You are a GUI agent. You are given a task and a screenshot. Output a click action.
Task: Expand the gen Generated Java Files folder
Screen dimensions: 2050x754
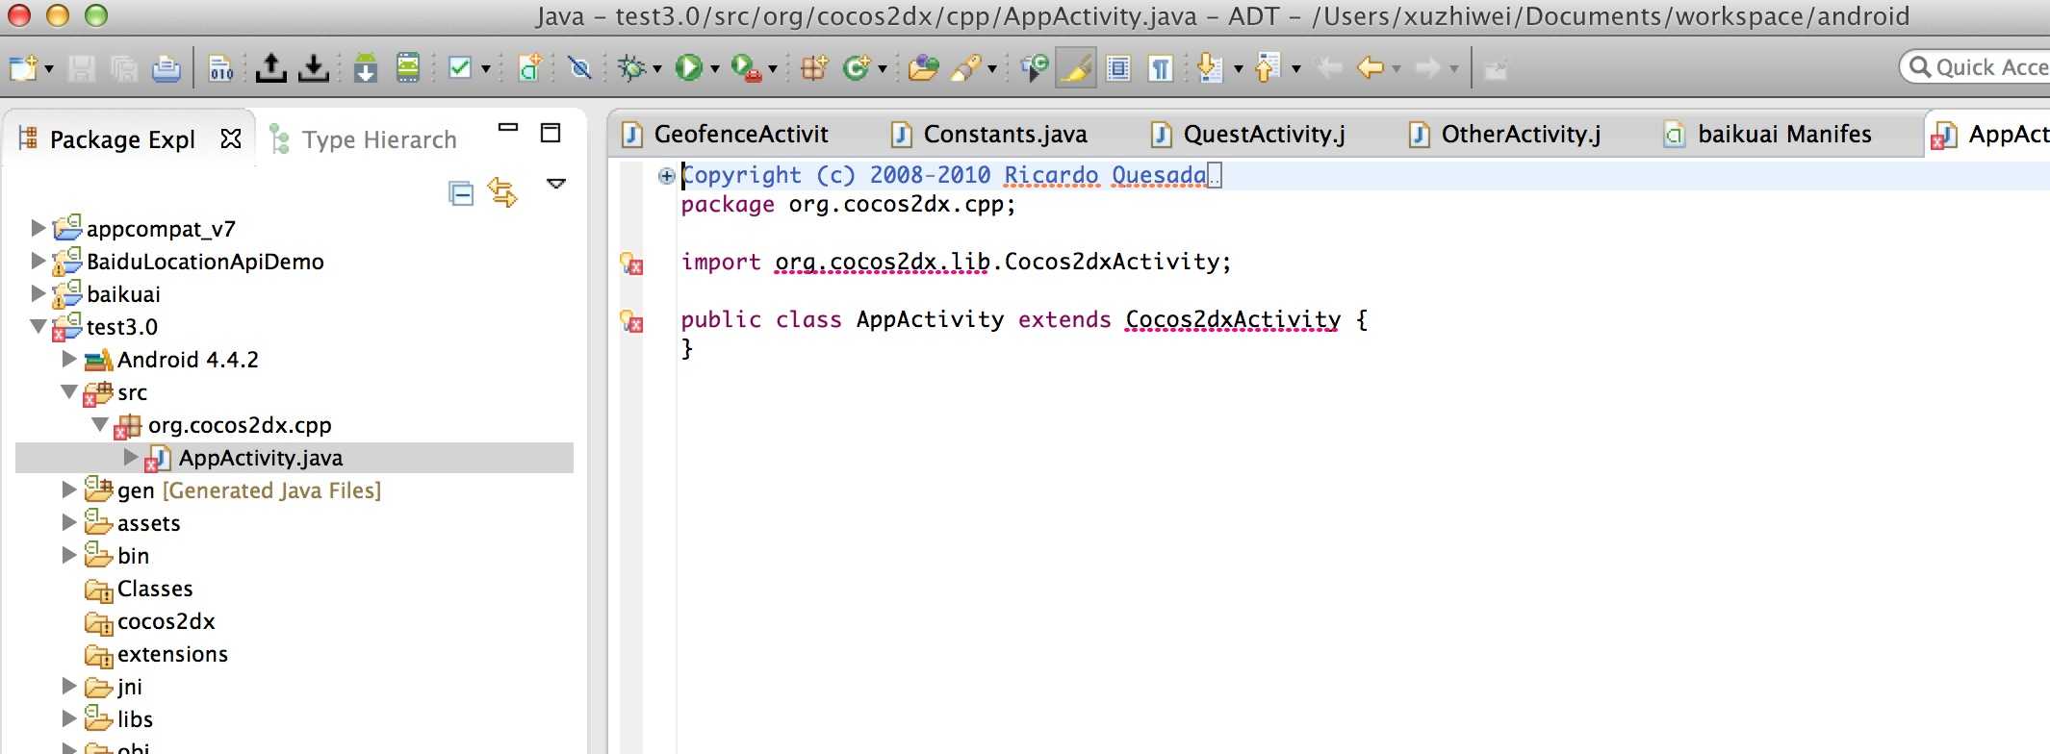click(x=68, y=490)
